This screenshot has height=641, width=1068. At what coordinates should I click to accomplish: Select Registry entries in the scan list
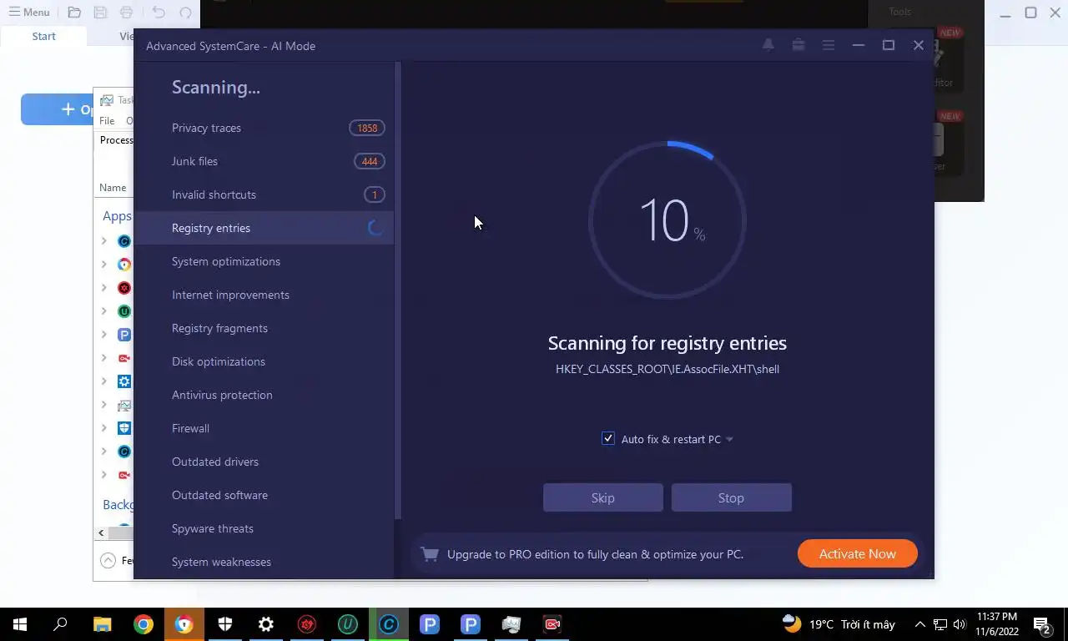[x=264, y=228]
